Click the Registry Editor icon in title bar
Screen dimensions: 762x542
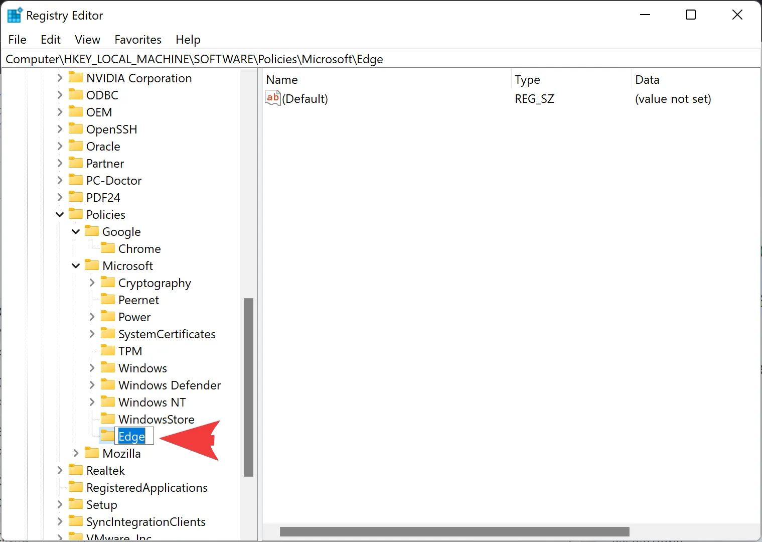[x=14, y=15]
